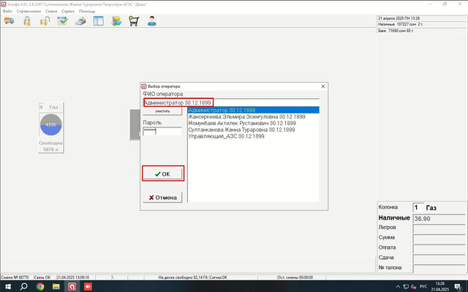Open the Файл menu
The image size is (468, 292).
(x=7, y=11)
